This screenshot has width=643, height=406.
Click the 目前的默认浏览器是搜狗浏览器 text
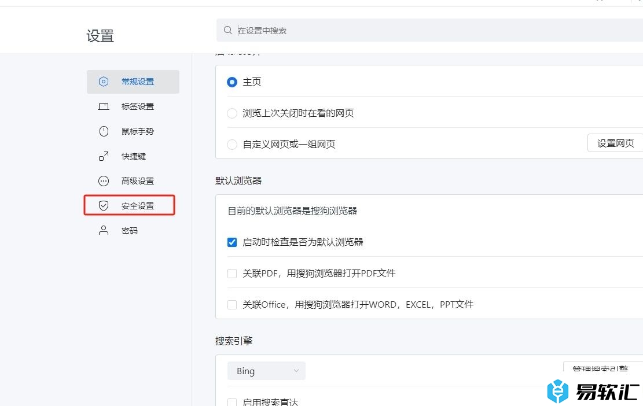[292, 211]
